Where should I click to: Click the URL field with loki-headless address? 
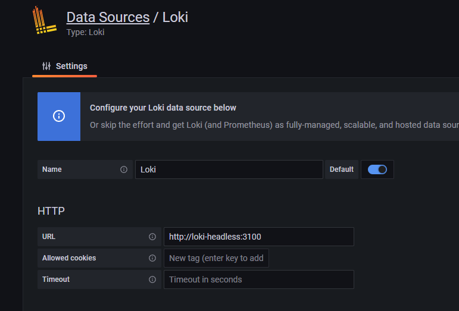point(258,237)
